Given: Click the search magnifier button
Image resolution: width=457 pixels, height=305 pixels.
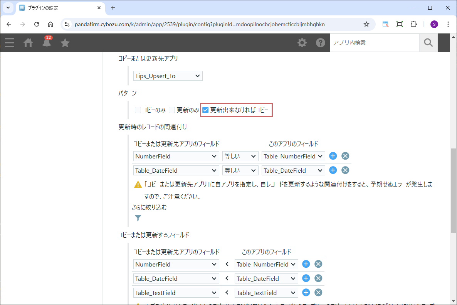Looking at the screenshot, I should click(x=428, y=43).
